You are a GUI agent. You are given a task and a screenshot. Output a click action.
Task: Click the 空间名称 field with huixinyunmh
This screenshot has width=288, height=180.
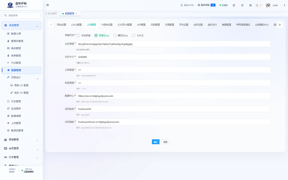[173, 109]
